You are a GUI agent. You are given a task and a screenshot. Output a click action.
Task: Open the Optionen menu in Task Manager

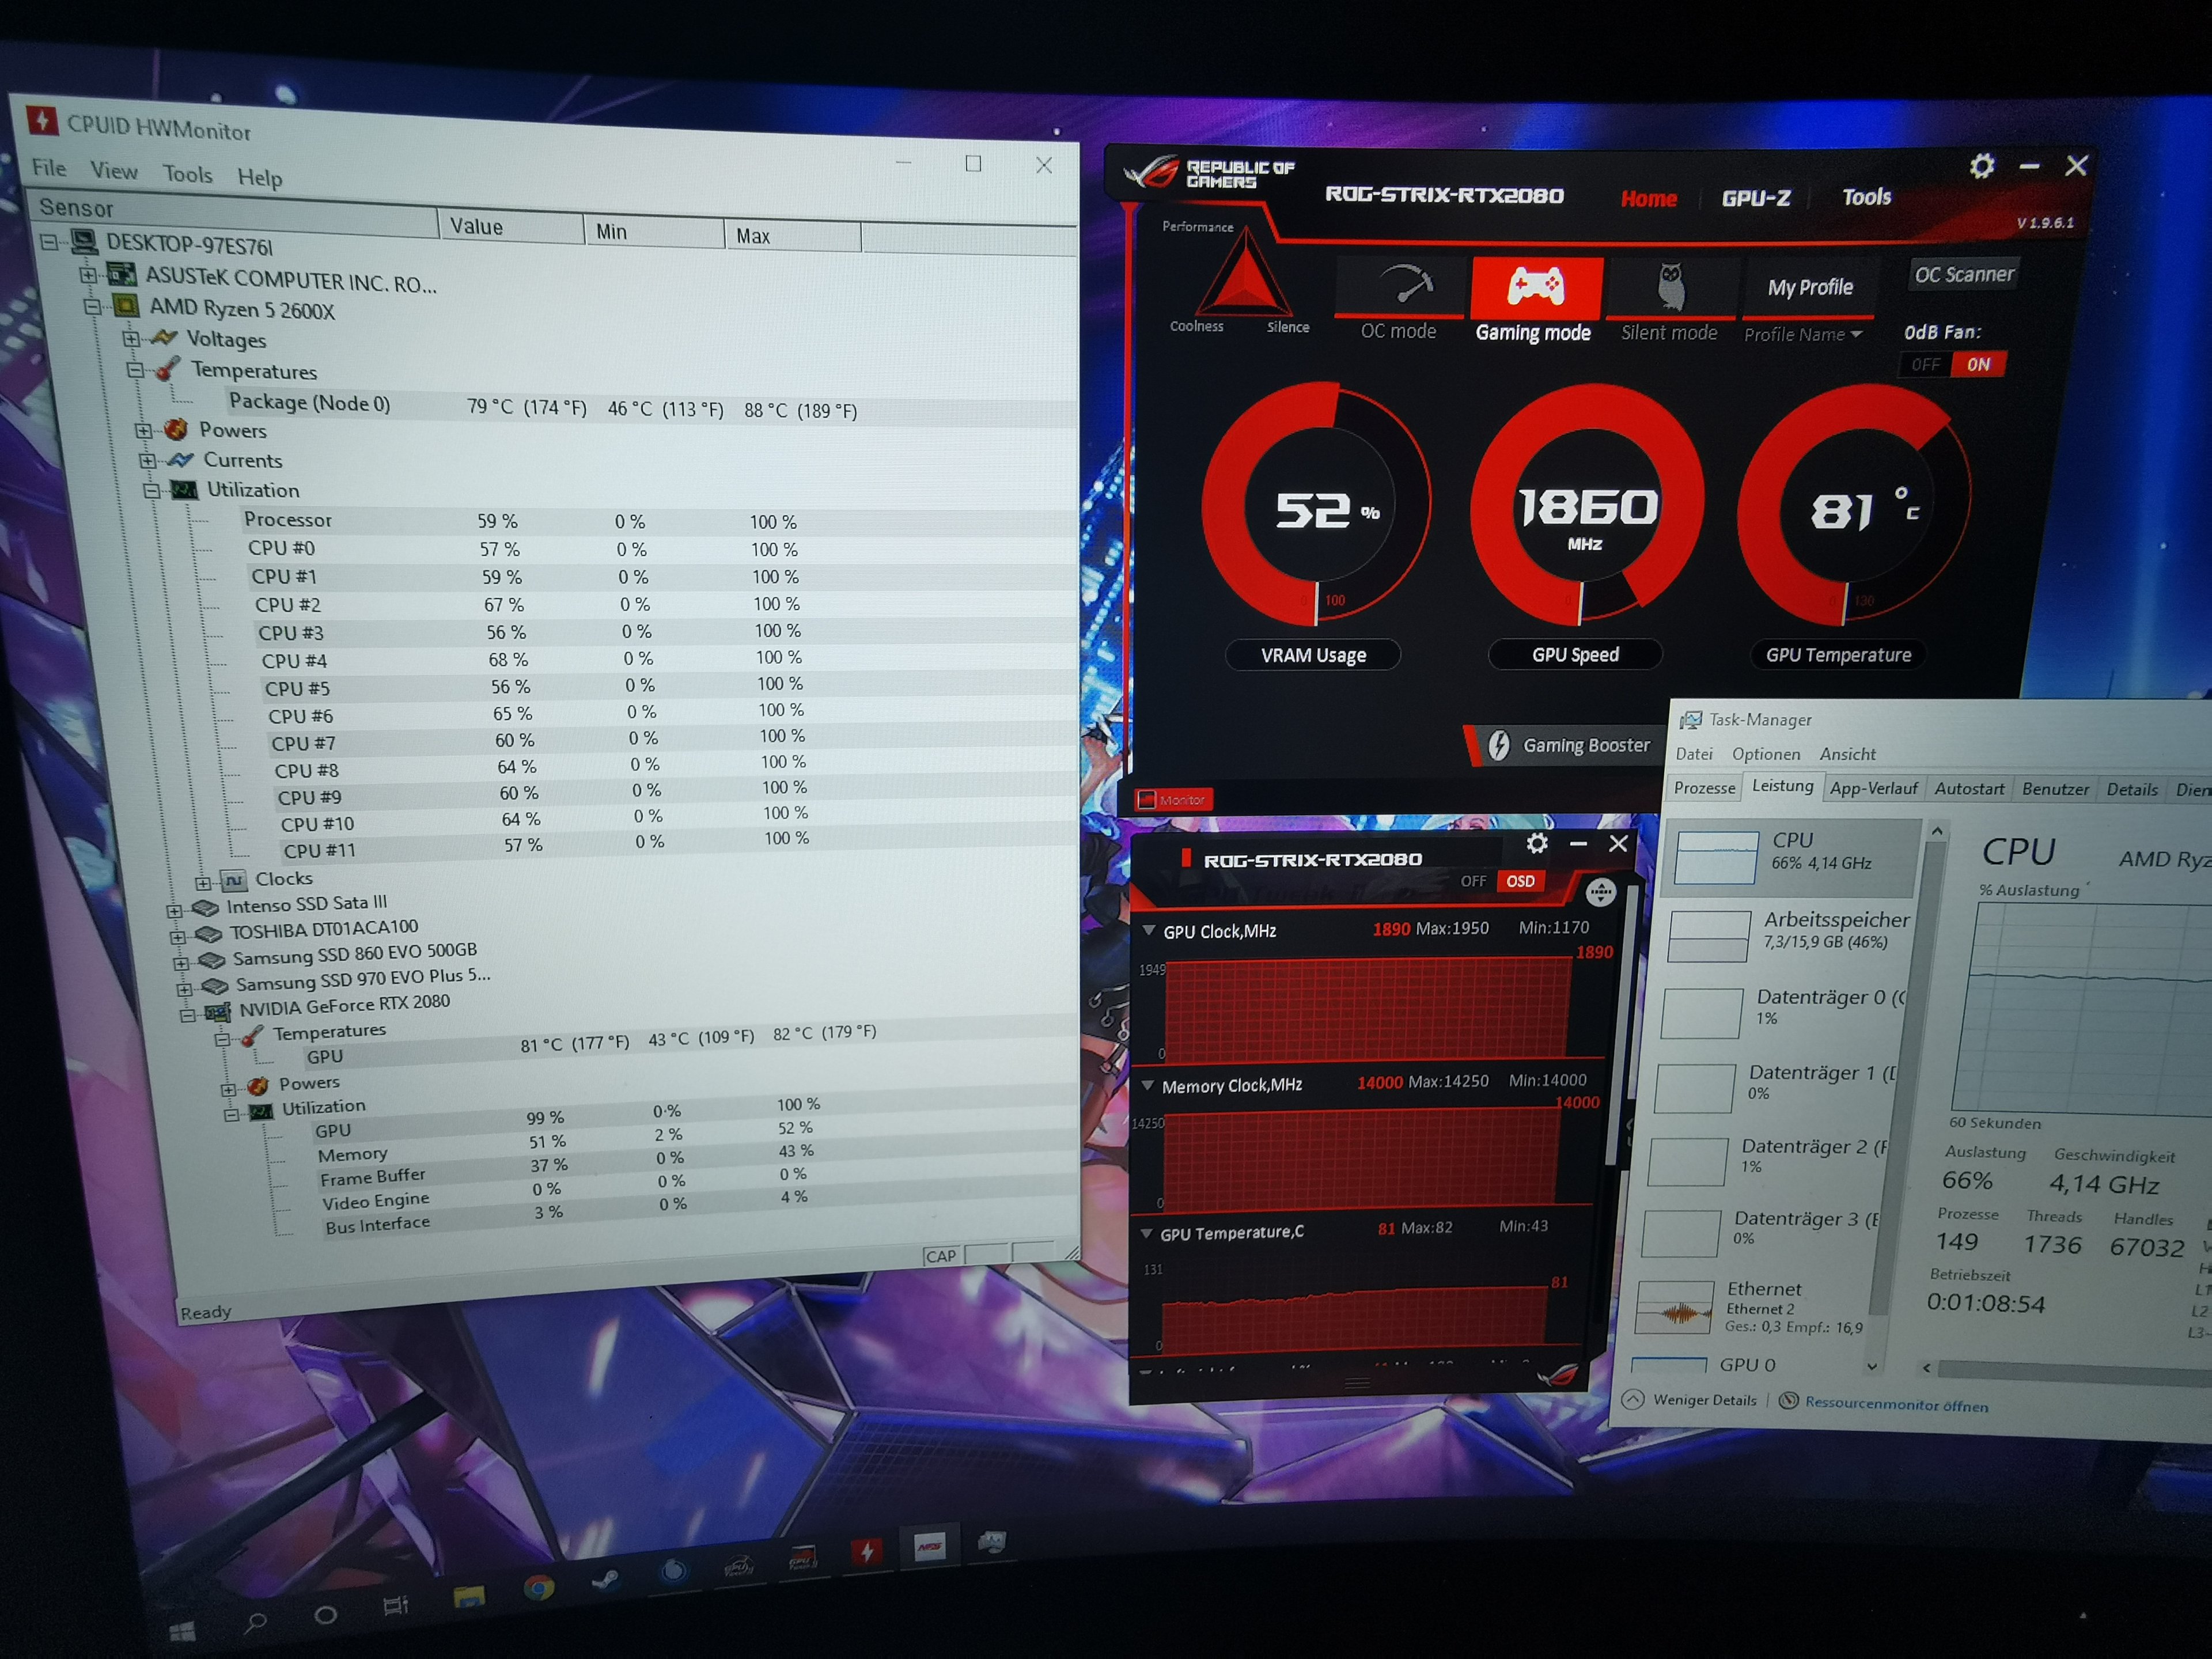click(1766, 754)
